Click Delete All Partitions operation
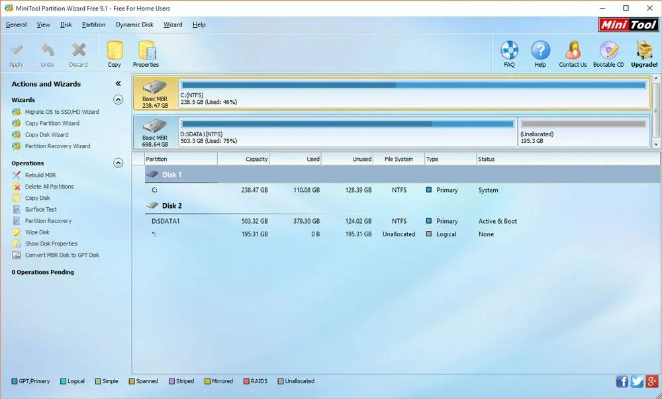Viewport: 662px width, 399px height. [x=49, y=187]
